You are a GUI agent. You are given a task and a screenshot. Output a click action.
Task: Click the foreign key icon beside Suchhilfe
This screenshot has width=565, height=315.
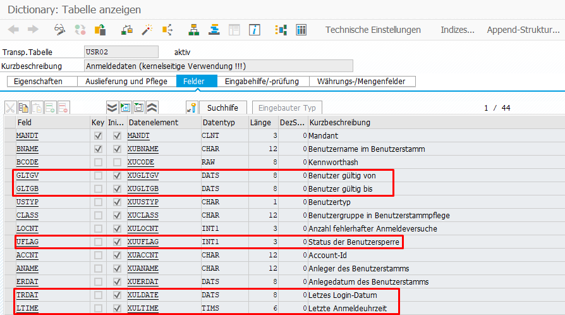(x=191, y=108)
